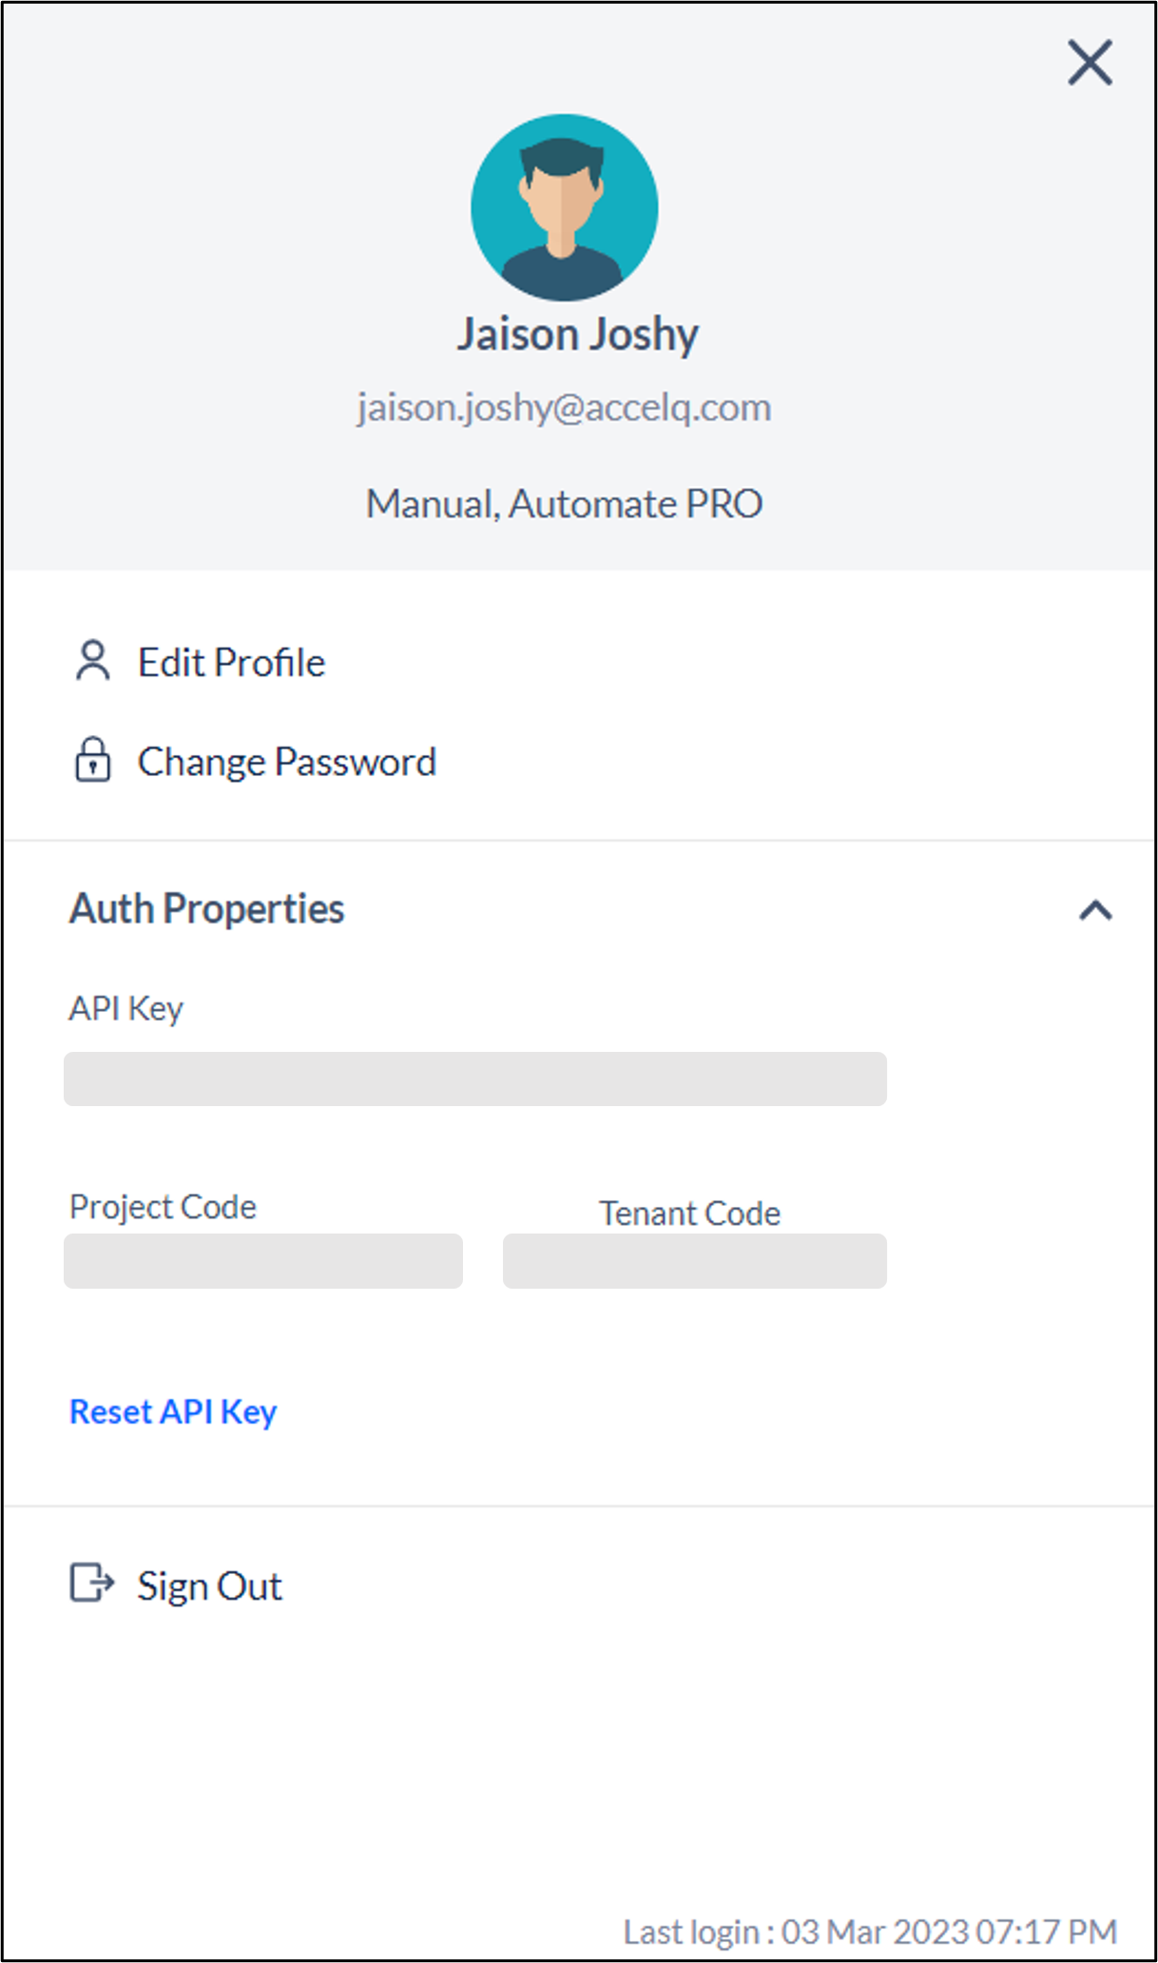The height and width of the screenshot is (1963, 1158).
Task: Click the user avatar picture
Action: [565, 207]
